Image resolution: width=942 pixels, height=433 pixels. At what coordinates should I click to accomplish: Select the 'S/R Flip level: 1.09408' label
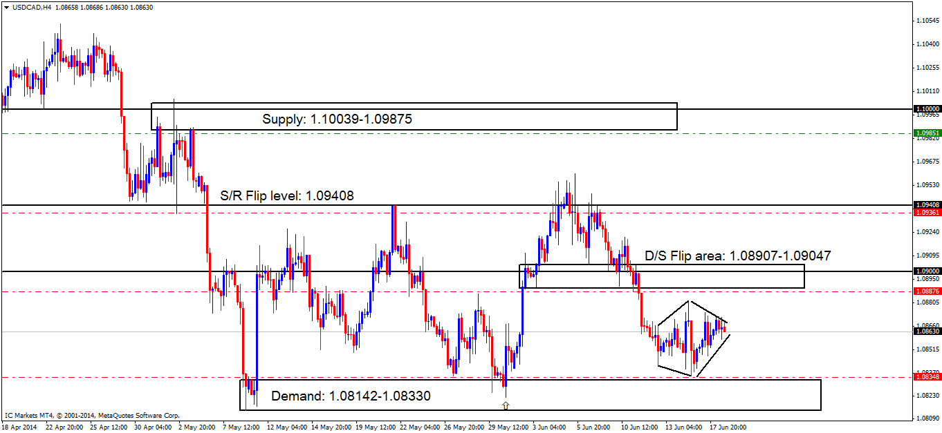click(286, 195)
